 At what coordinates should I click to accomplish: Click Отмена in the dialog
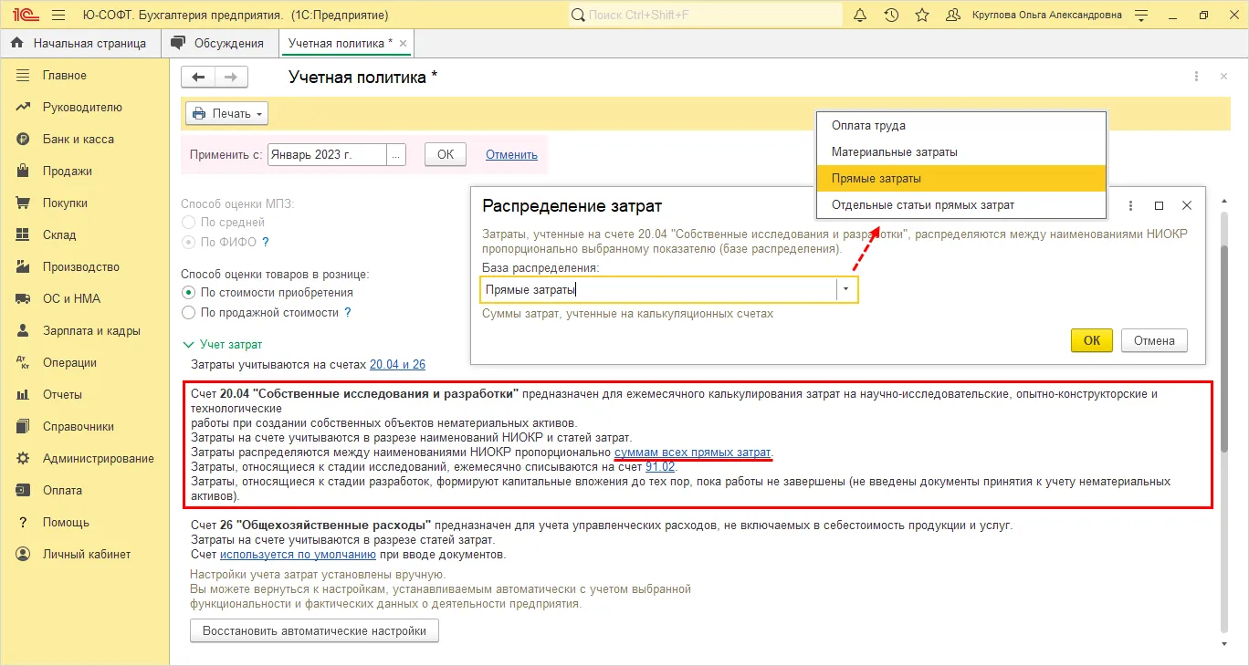tap(1154, 340)
